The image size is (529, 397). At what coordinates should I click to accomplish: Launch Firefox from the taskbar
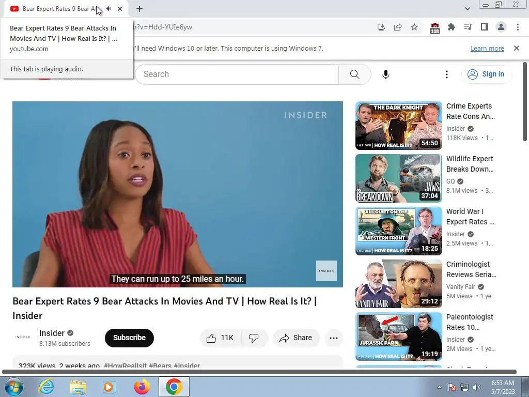click(142, 387)
